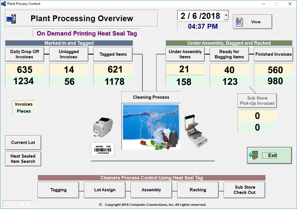
Task: Open Heat Sealed Item Search
Action: point(23,159)
